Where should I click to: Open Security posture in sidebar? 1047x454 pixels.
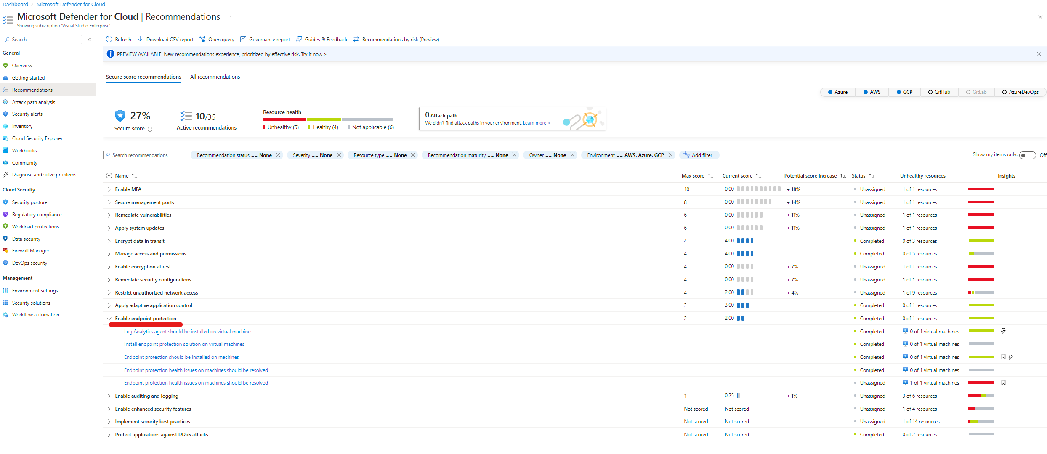pyautogui.click(x=29, y=202)
